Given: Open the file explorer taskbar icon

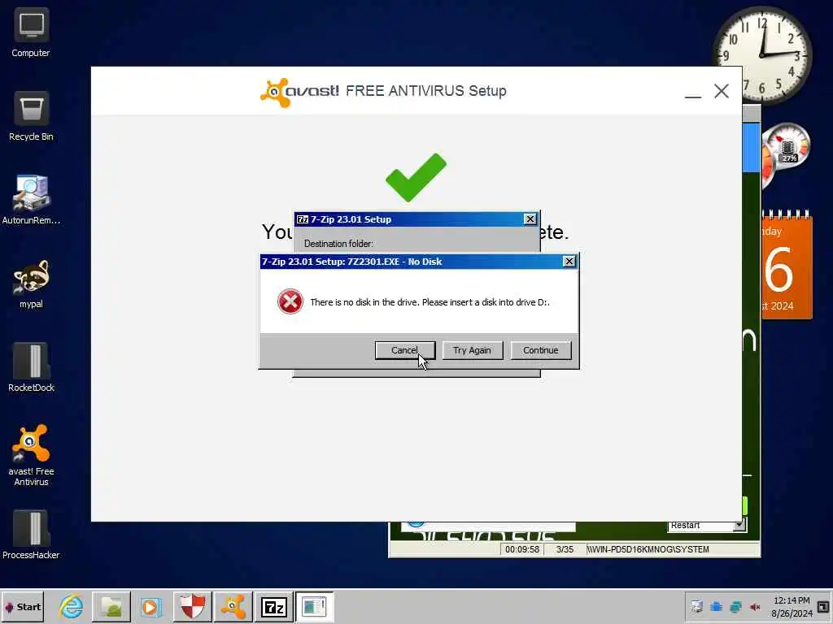Looking at the screenshot, I should point(111,607).
